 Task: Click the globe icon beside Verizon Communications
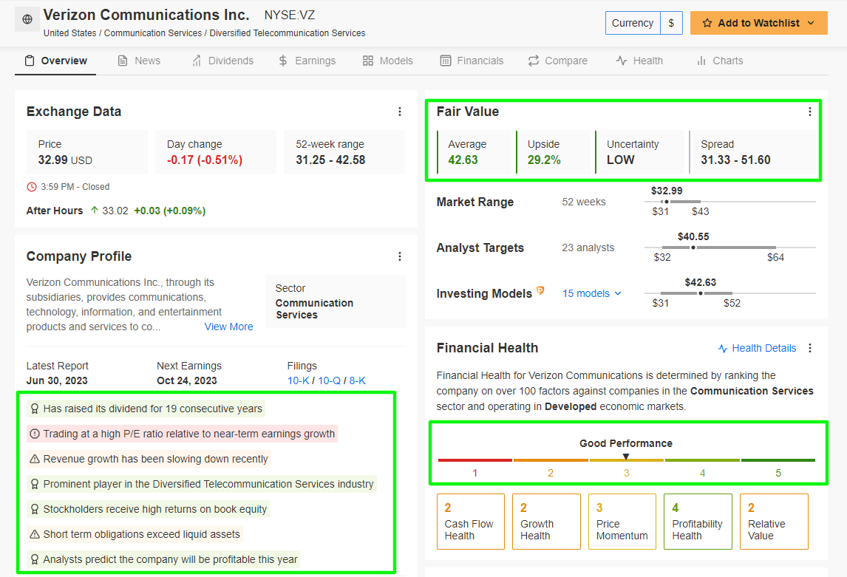coord(27,19)
